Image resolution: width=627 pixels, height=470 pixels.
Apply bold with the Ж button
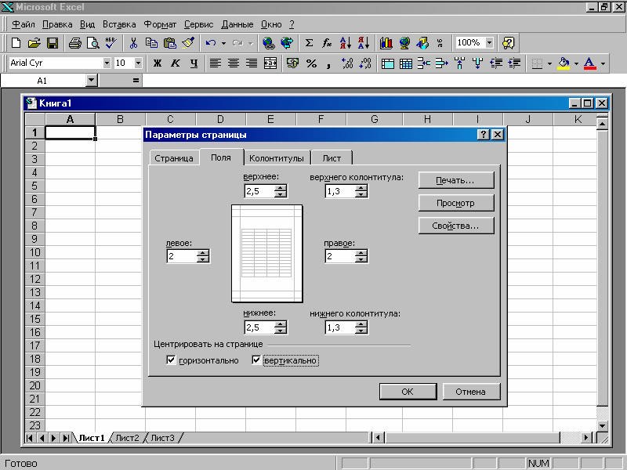[158, 63]
